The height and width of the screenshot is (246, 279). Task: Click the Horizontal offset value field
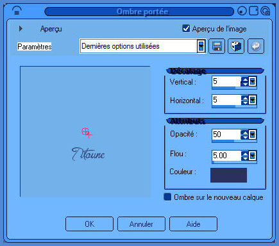pyautogui.click(x=226, y=100)
